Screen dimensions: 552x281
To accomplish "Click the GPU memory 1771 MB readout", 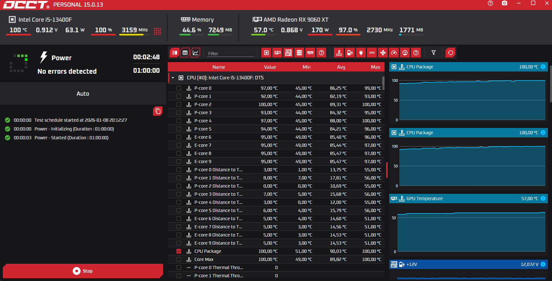I will click(x=411, y=30).
